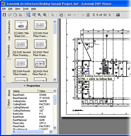Switch to the Object properties tab
Screen dimensions: 131x136
(x=9, y=103)
